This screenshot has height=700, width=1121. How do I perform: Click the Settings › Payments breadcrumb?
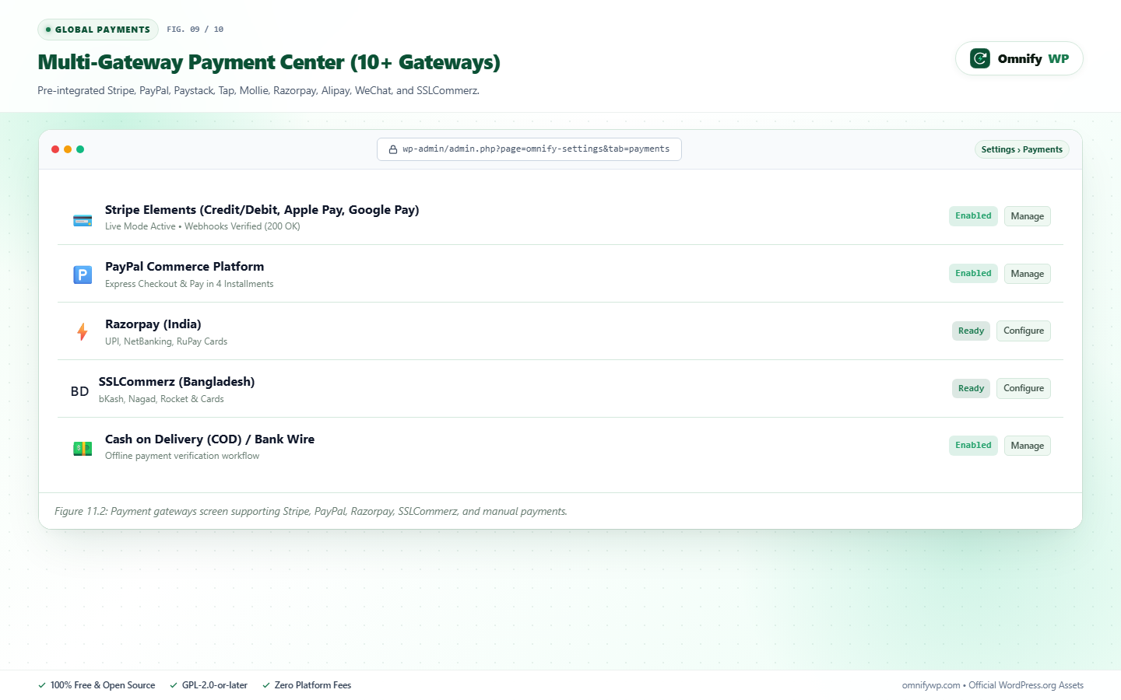1021,149
